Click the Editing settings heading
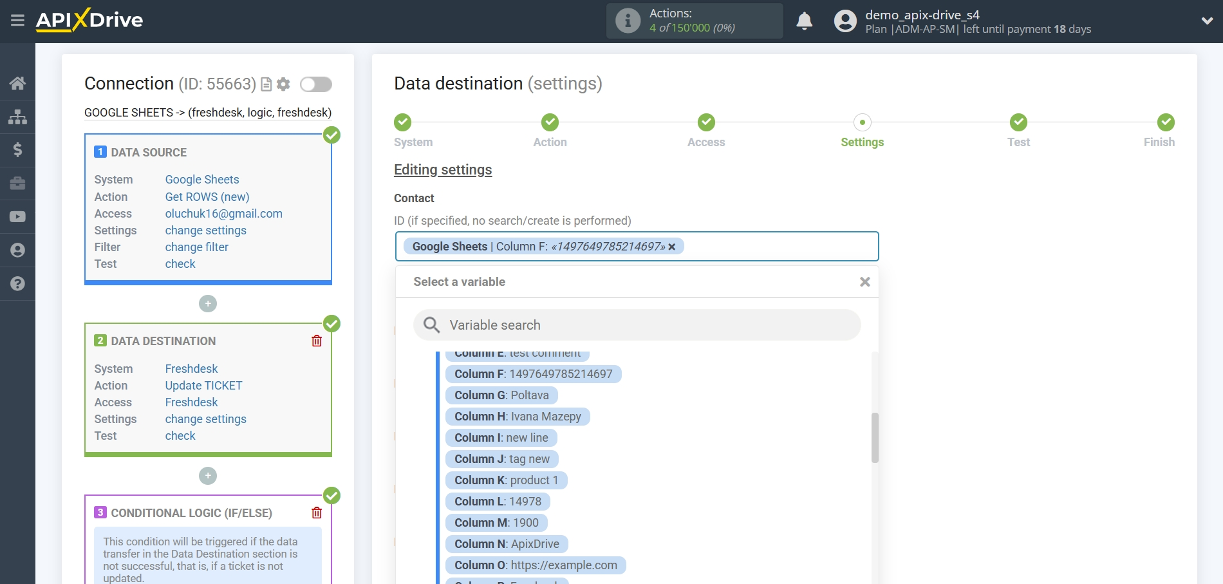The width and height of the screenshot is (1223, 584). click(x=443, y=170)
